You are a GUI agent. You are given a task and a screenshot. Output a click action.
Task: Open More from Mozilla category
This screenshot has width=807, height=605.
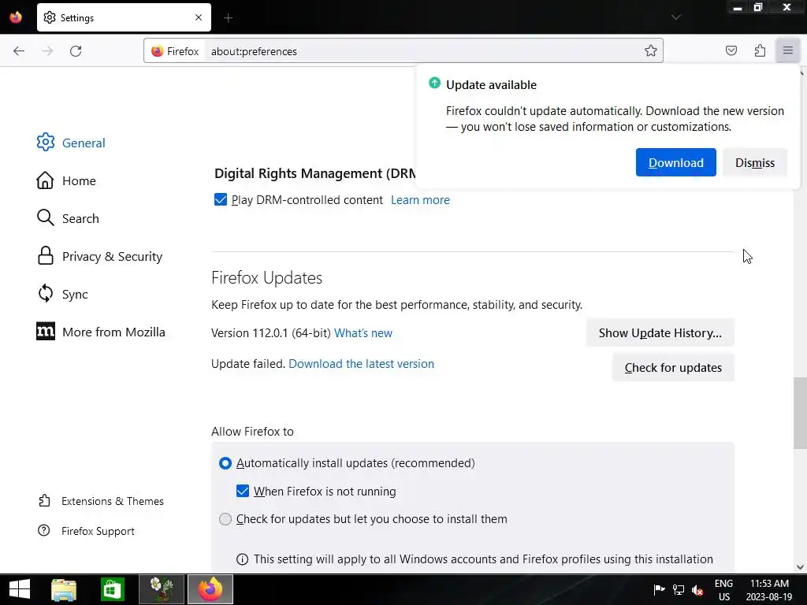click(x=113, y=332)
